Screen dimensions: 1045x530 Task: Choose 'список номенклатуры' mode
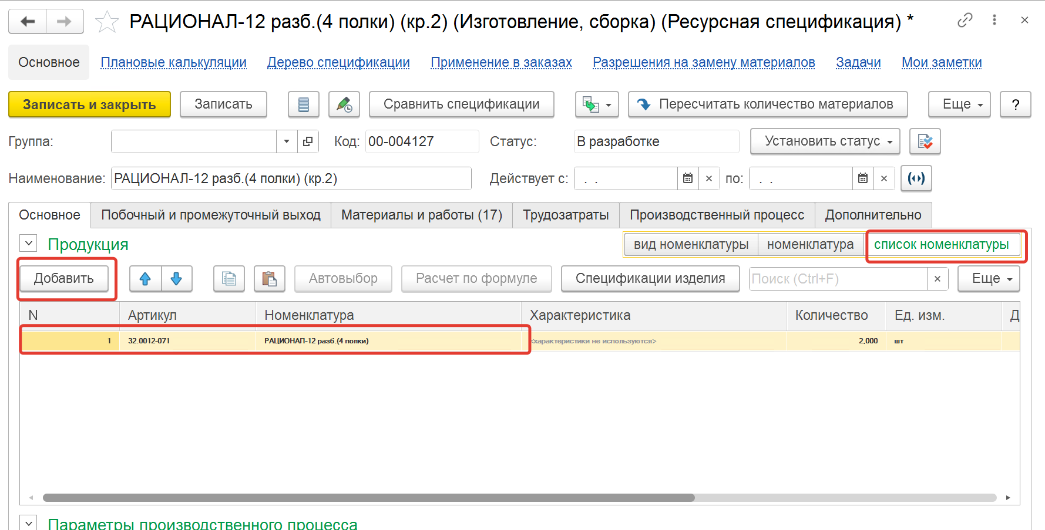(x=941, y=245)
